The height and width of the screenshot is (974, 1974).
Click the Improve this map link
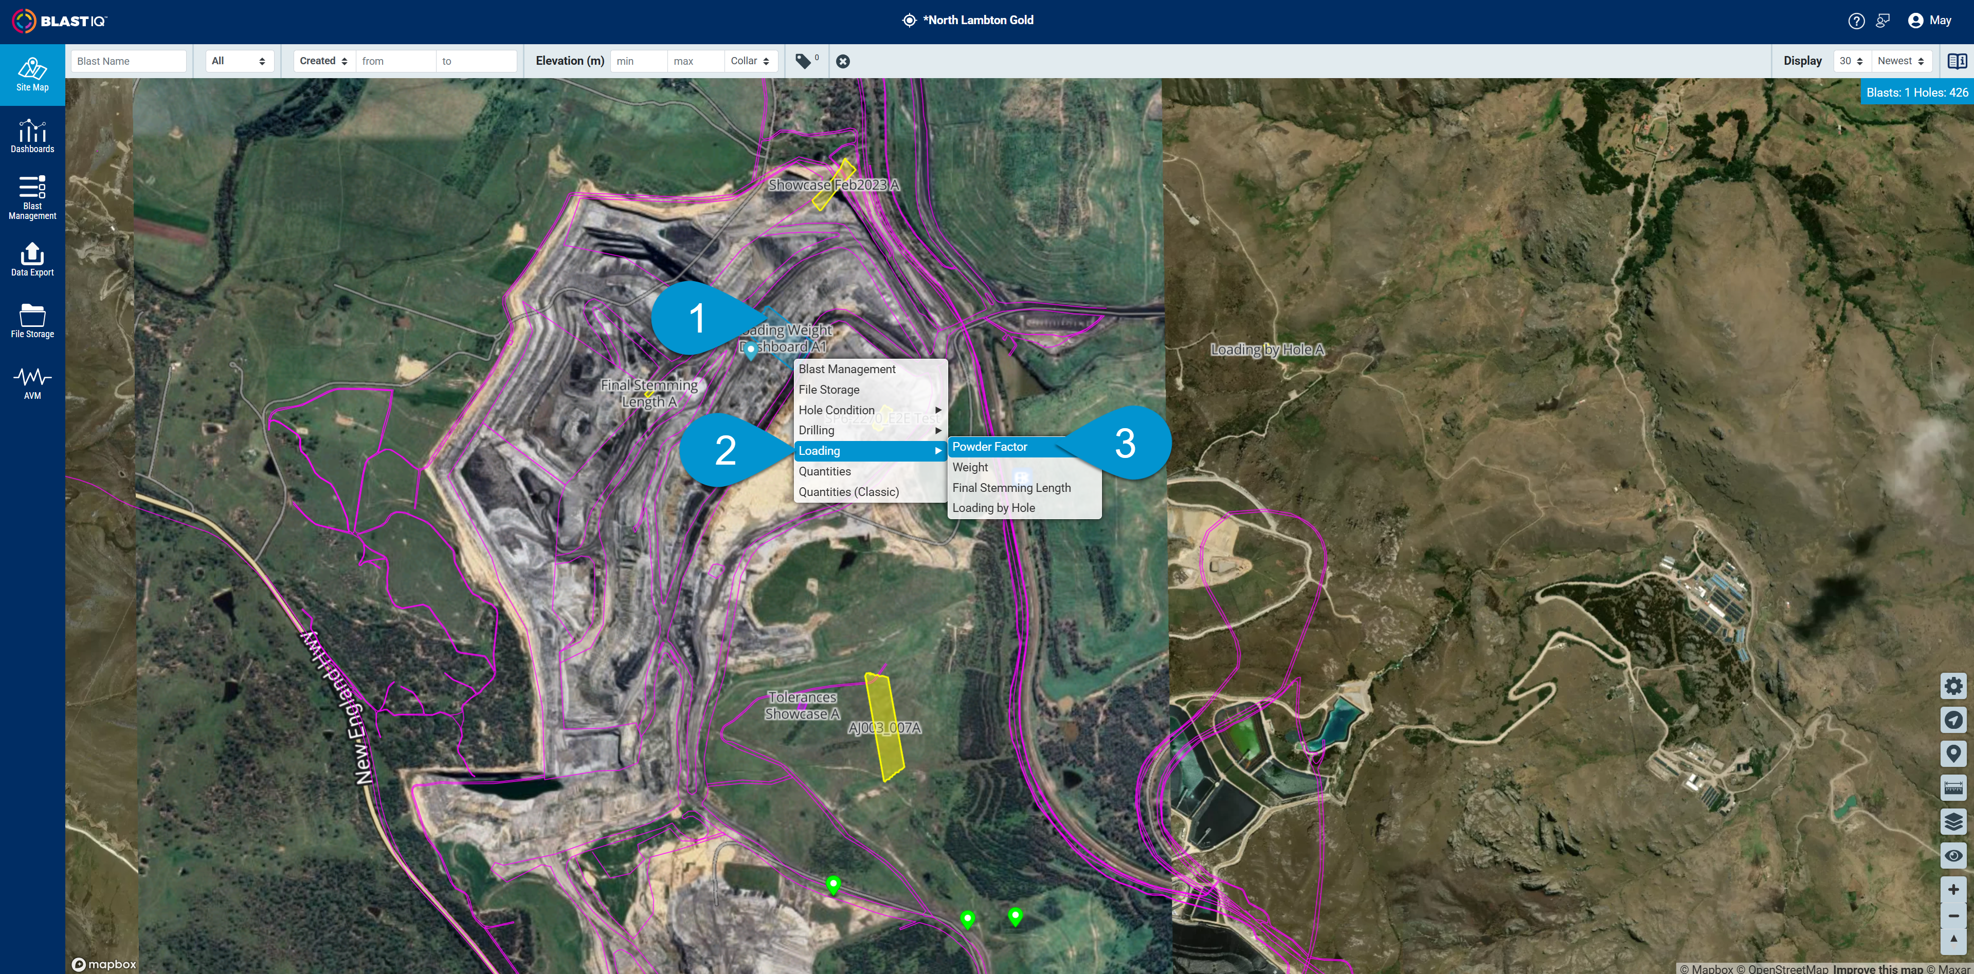coord(1878,969)
